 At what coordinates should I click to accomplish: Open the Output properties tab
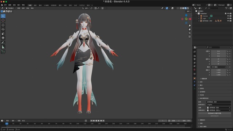[x=194, y=59]
